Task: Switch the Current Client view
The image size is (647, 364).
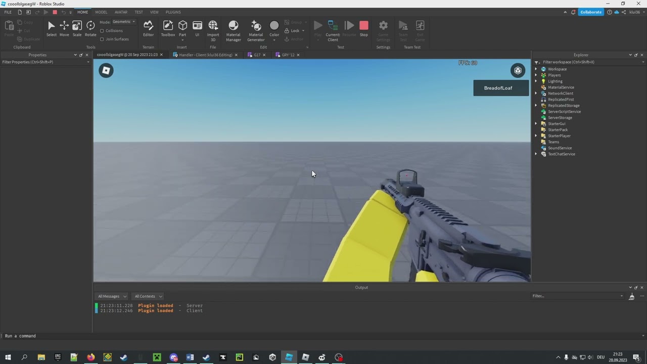Action: point(333,31)
